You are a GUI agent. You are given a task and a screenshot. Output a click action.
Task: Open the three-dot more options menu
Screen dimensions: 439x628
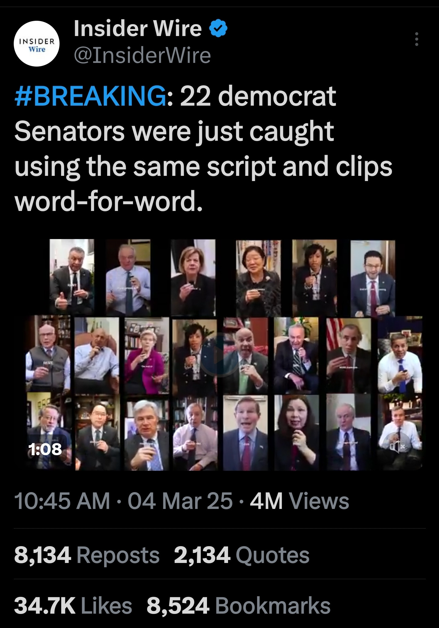point(416,40)
